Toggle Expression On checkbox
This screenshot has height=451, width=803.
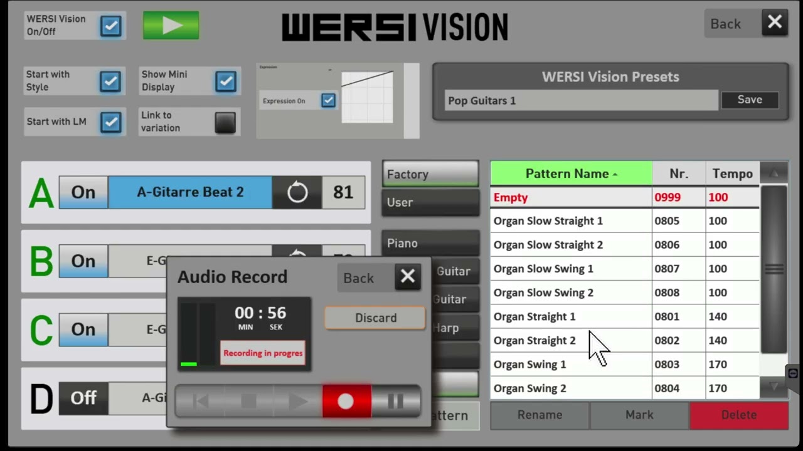pos(328,100)
